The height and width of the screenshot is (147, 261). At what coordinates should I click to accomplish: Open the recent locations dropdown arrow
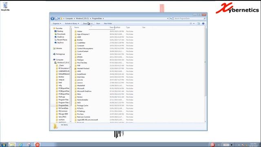point(59,18)
